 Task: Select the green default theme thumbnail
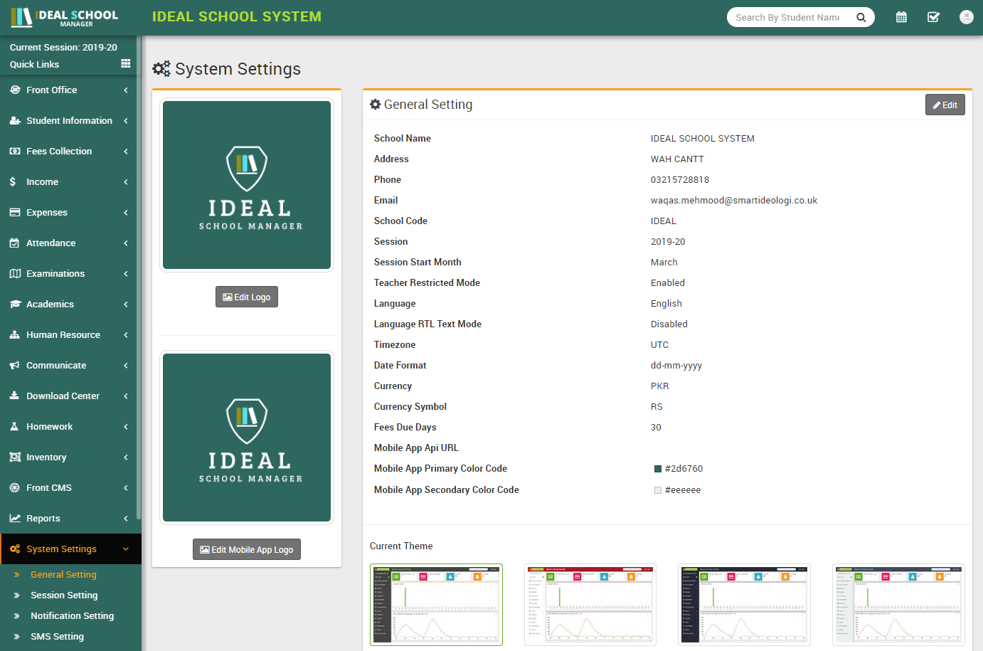click(x=436, y=605)
